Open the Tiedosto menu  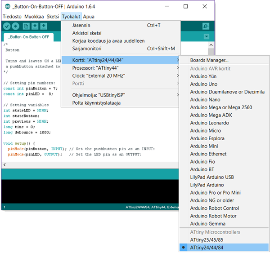pyautogui.click(x=12, y=17)
